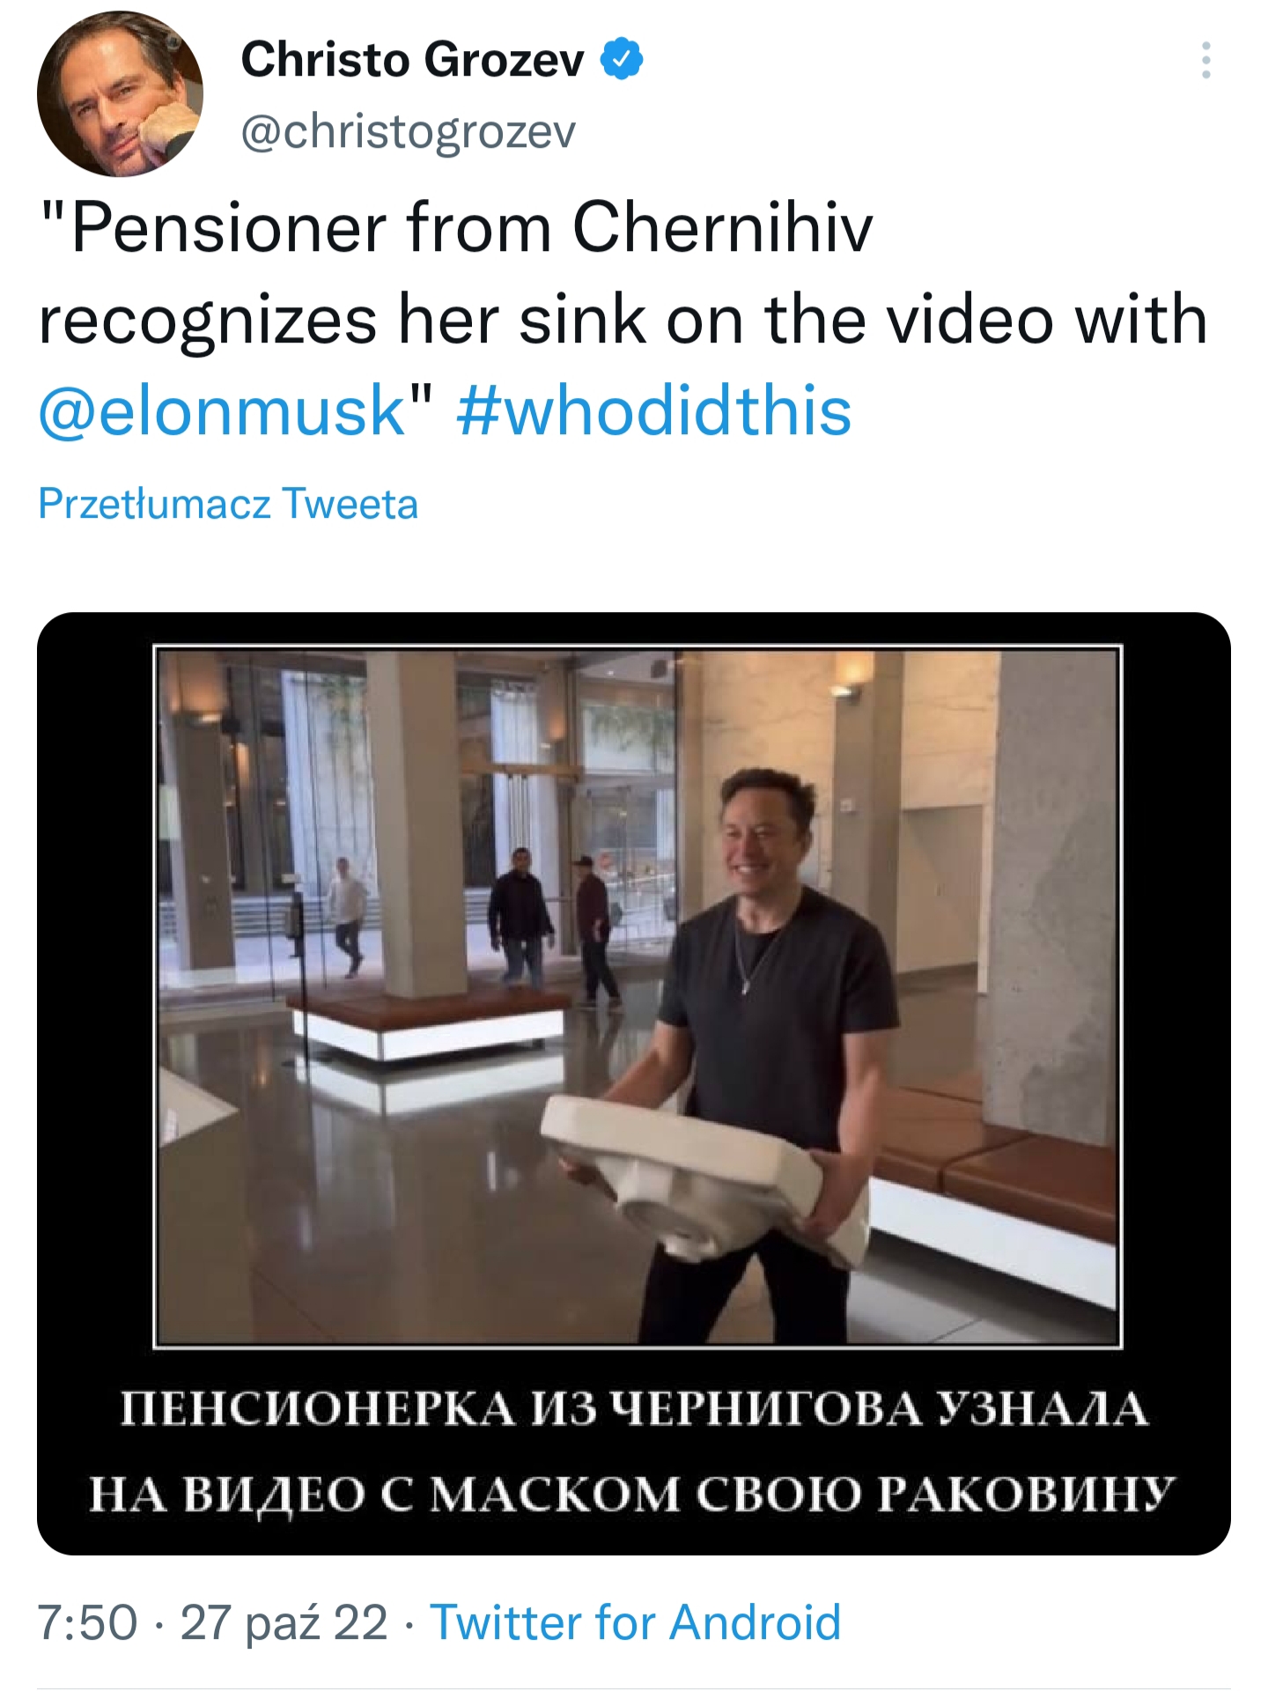Tap the word Chernihiv in tweet

tap(722, 227)
